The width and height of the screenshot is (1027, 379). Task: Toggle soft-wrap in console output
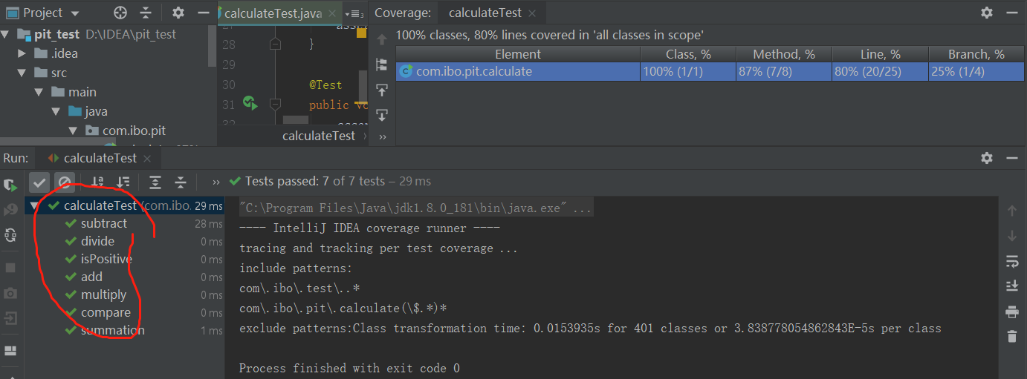[1011, 262]
